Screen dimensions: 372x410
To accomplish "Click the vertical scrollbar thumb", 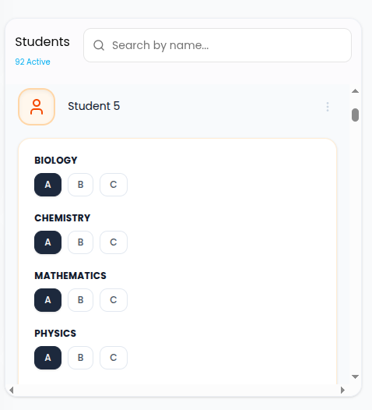I will [x=355, y=115].
